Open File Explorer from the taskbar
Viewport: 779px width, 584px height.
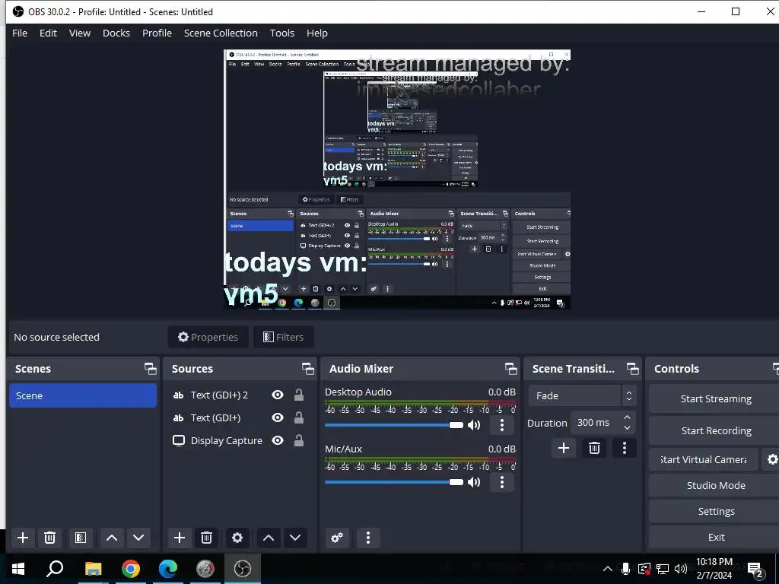(93, 569)
